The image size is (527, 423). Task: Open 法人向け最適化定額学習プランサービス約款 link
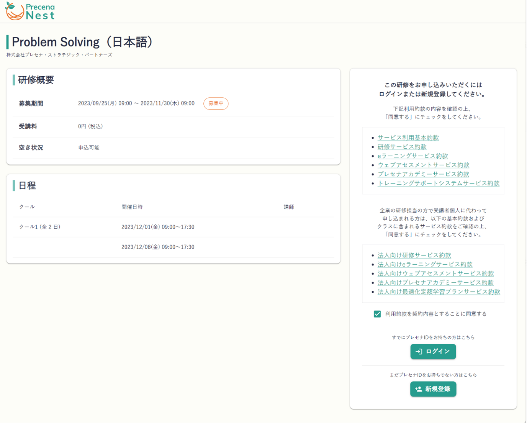coord(439,292)
